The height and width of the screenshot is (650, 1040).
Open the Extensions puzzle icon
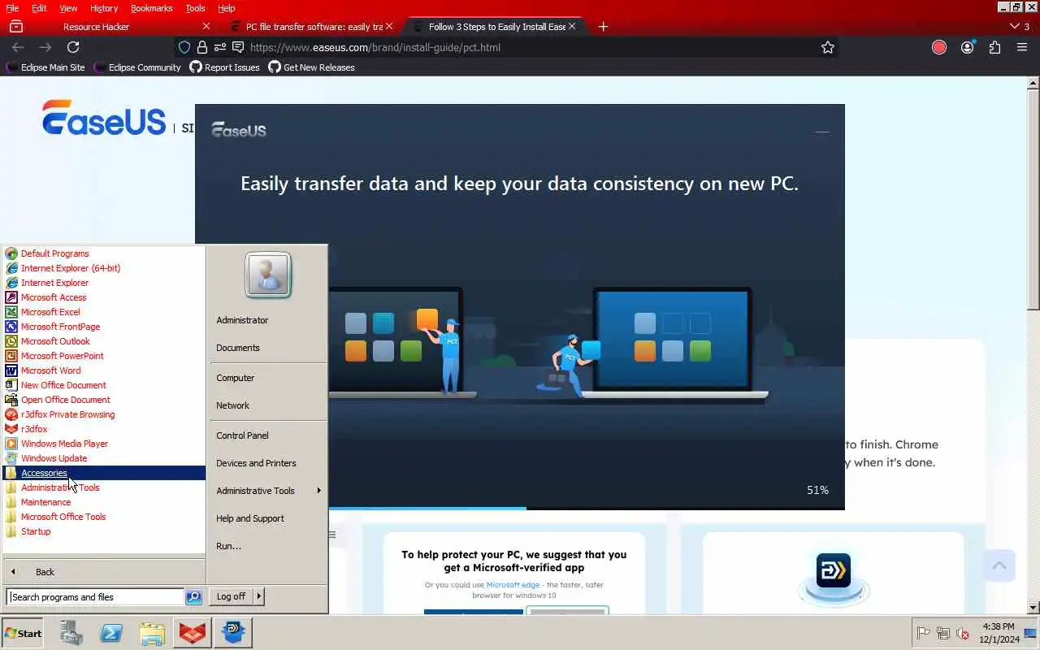click(994, 47)
